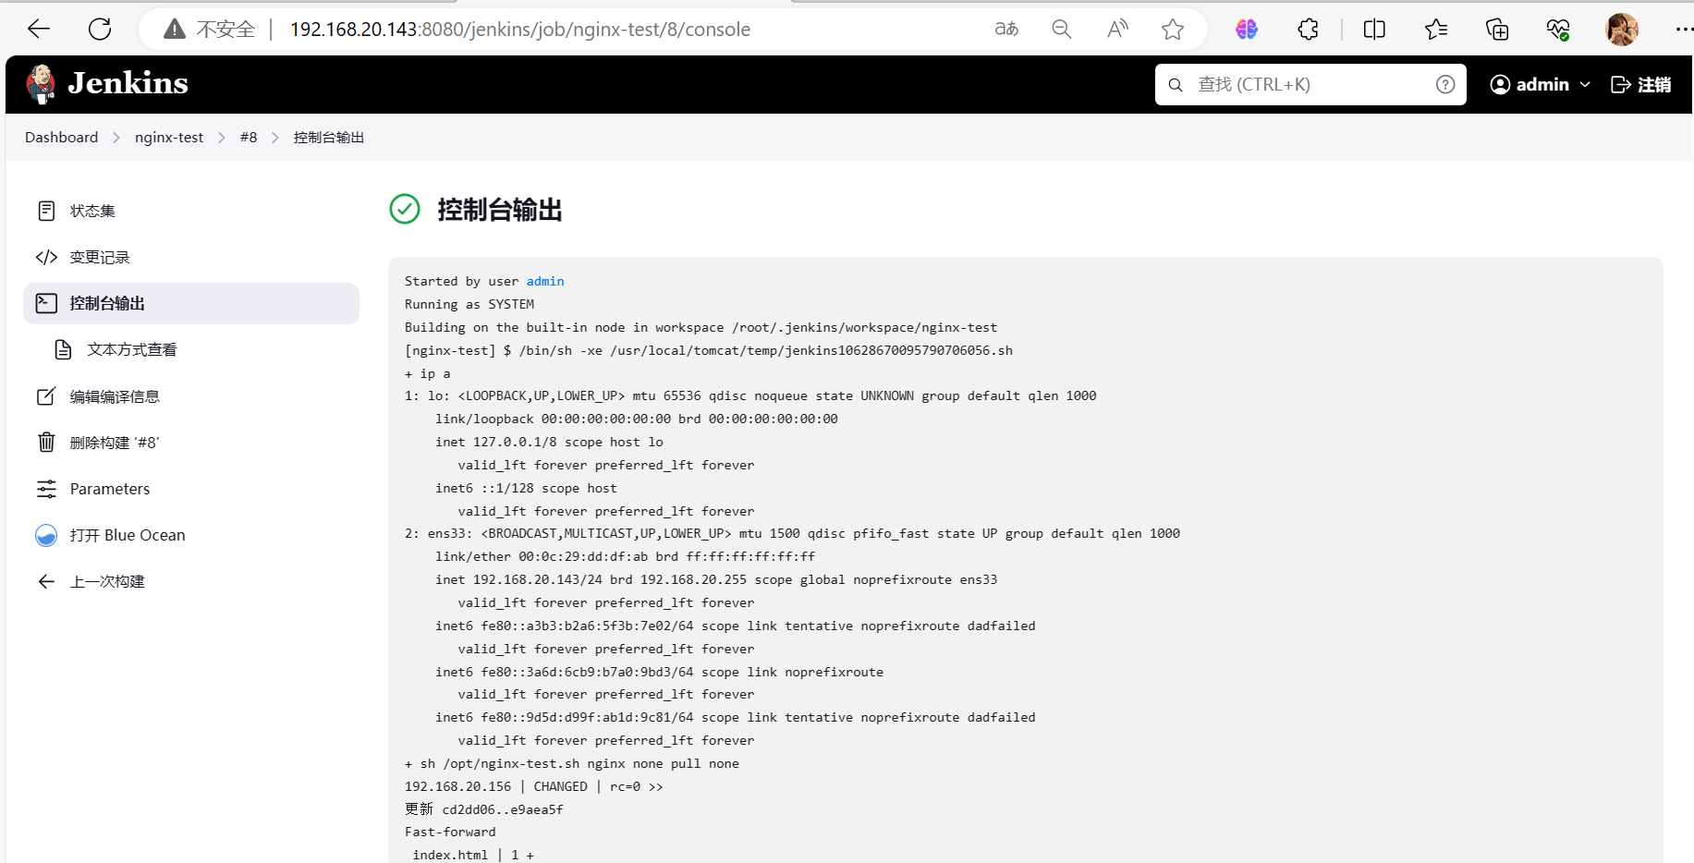The width and height of the screenshot is (1694, 863).
Task: Open the admin user link in console output
Action: pos(545,281)
